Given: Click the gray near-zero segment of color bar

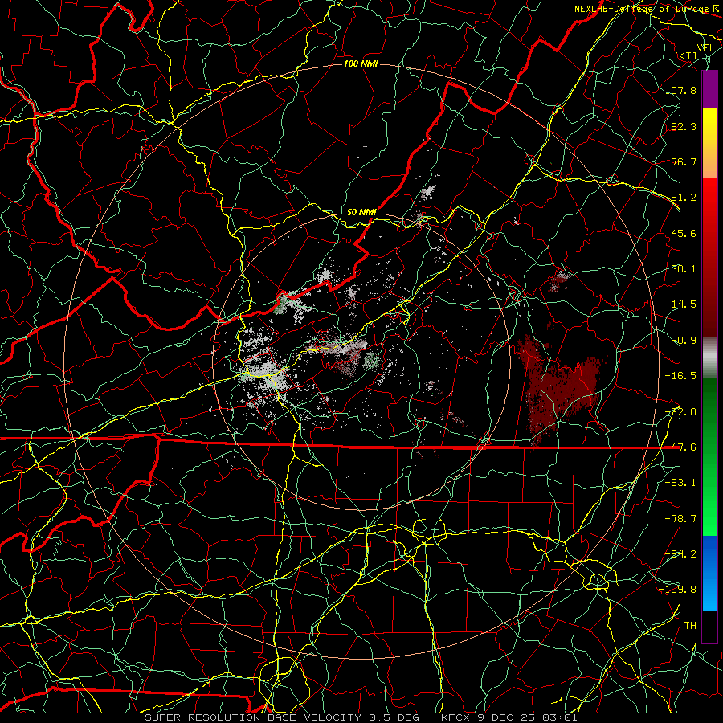Looking at the screenshot, I should (709, 355).
